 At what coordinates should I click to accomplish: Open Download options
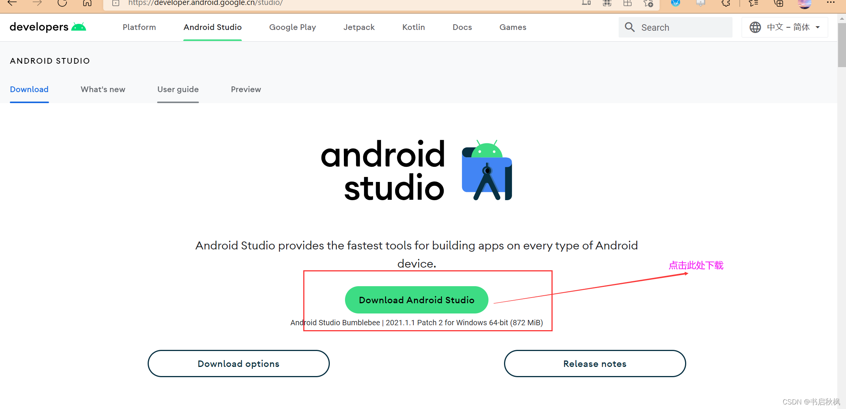pos(239,364)
